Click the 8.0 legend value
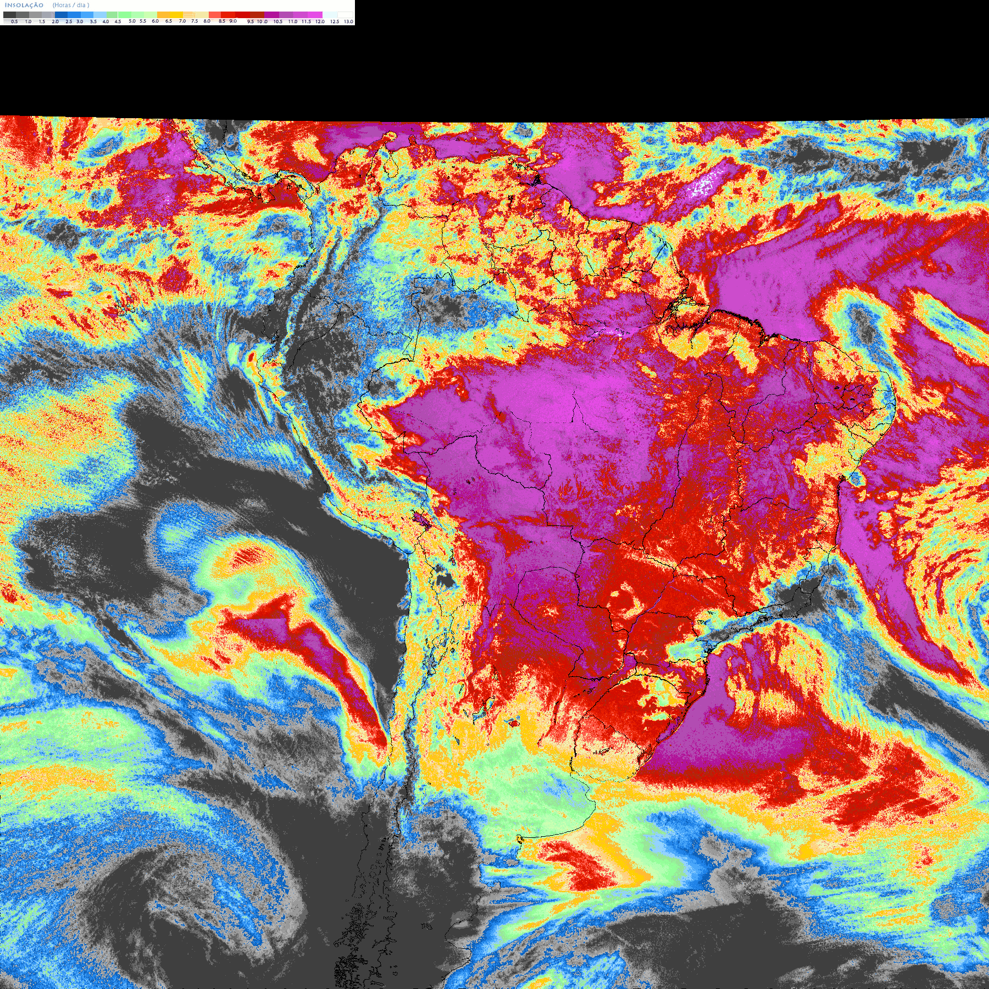 coord(207,21)
